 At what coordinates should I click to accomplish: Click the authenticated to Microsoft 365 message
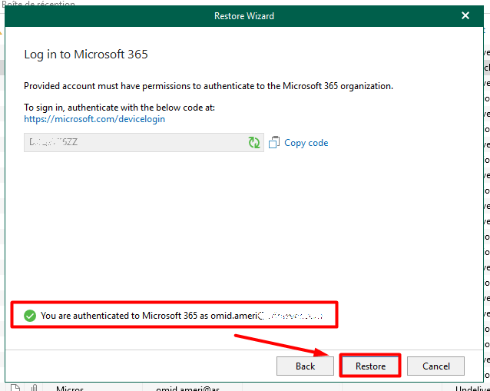pos(181,316)
